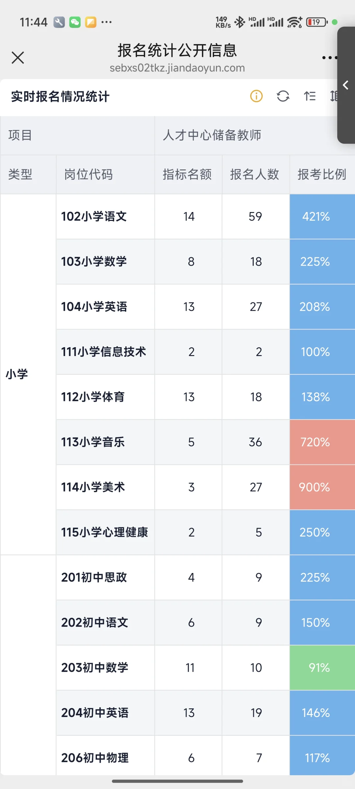Open the 102小学语文 row
The height and width of the screenshot is (789, 355).
click(94, 216)
